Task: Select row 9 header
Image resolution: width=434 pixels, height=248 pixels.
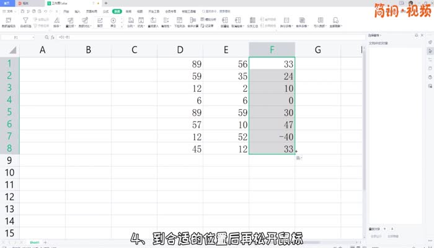Action: coord(9,160)
